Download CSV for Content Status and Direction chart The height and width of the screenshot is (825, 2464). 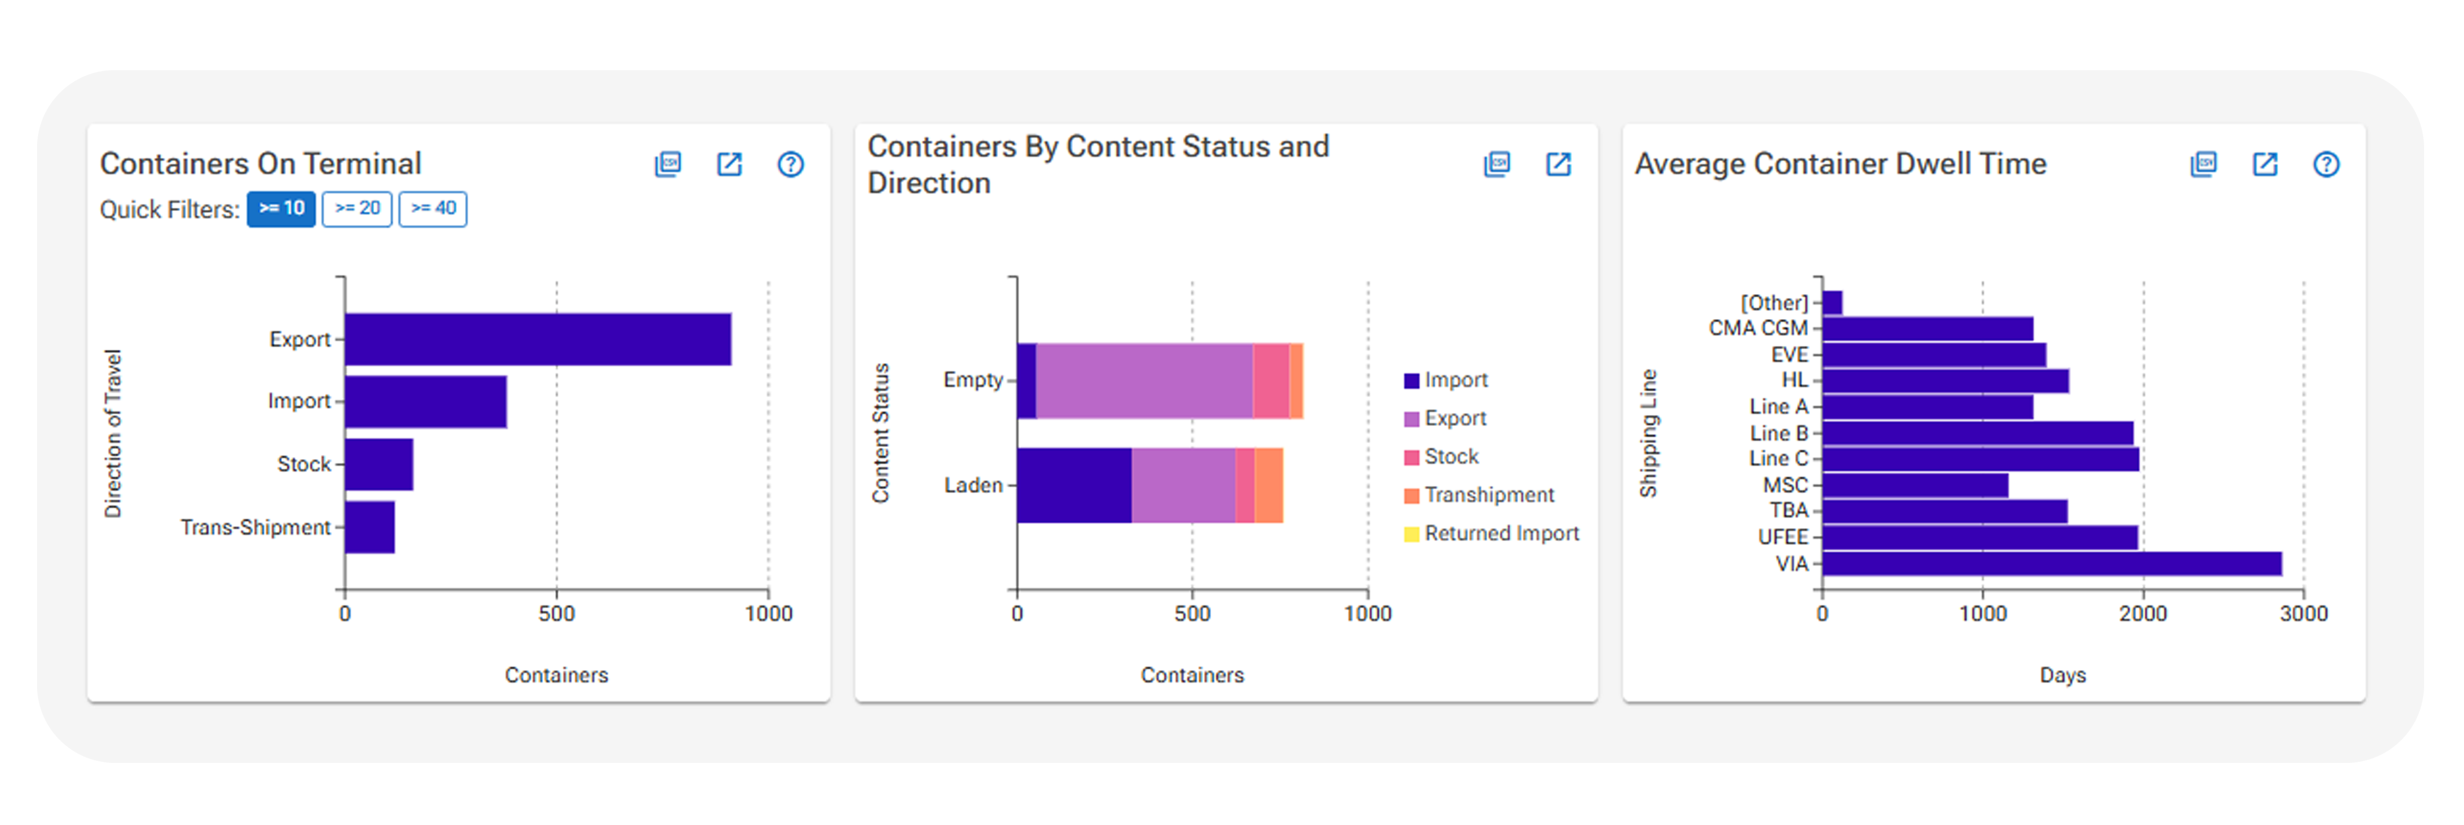[1497, 165]
